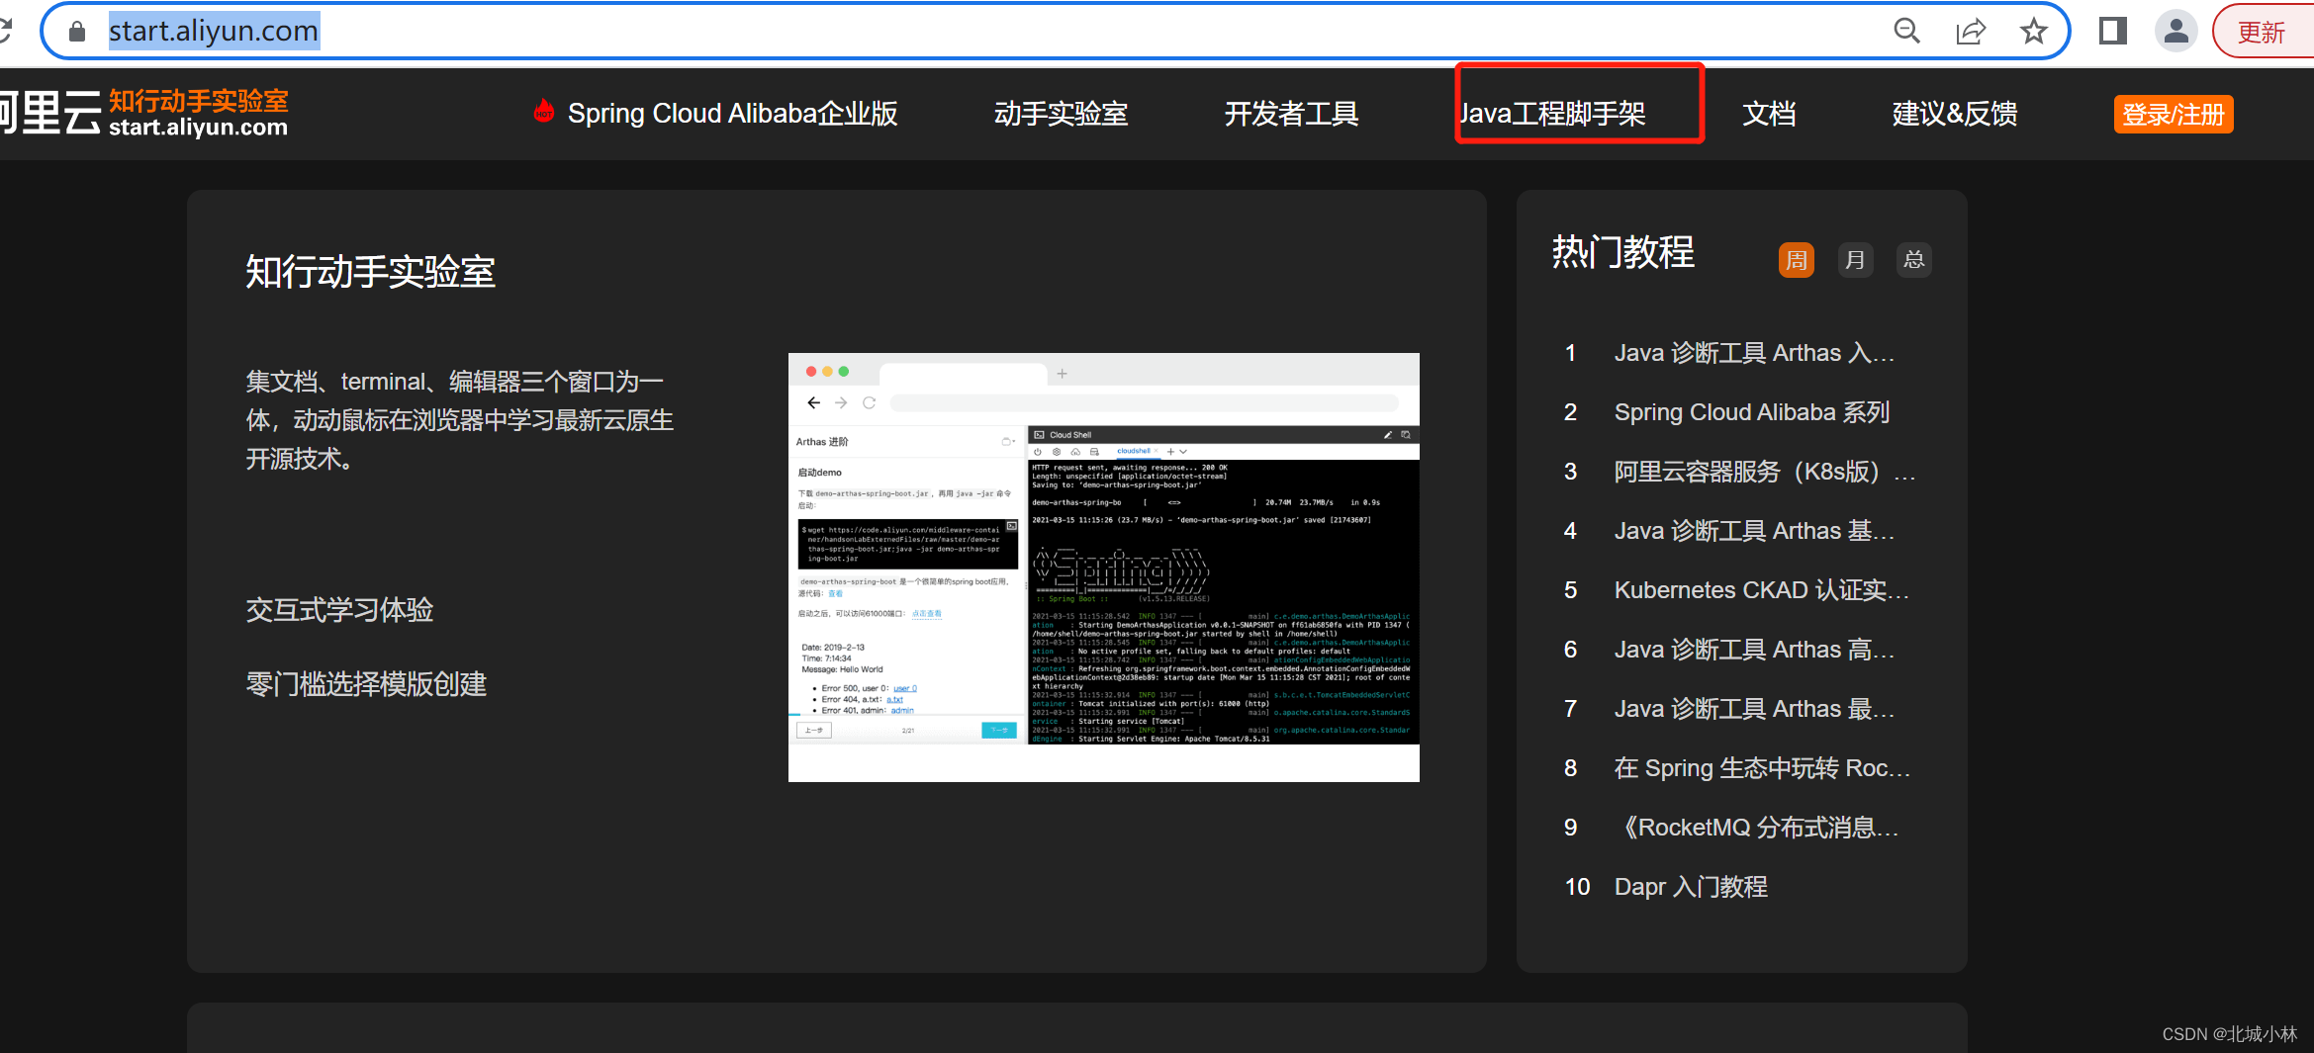Click the lock icon in address bar
Image resolution: width=2314 pixels, height=1053 pixels.
coord(77,32)
